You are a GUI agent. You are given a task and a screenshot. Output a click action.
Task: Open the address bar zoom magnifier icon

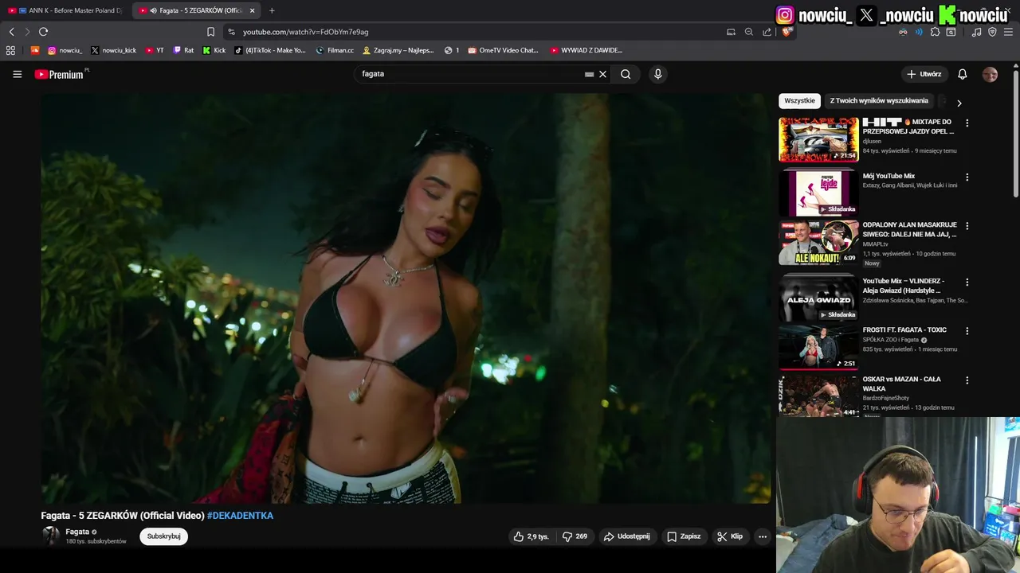748,32
